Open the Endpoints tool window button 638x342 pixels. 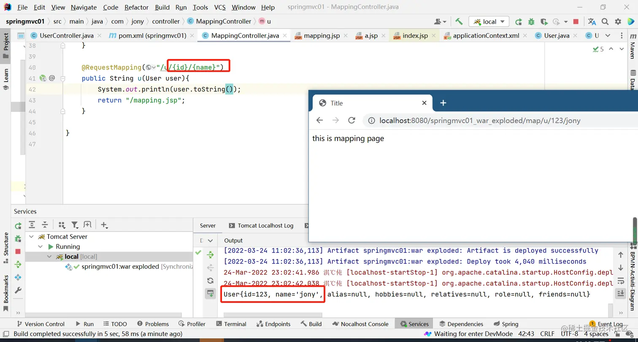pyautogui.click(x=273, y=324)
